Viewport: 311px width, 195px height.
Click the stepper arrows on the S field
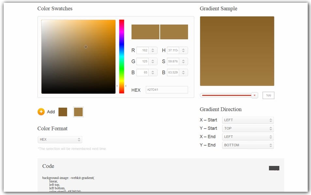pyautogui.click(x=184, y=61)
